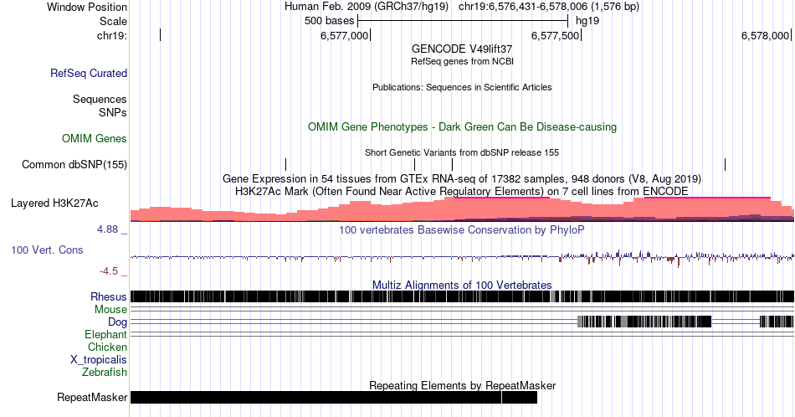Select the Mouse alignment row label
The width and height of the screenshot is (795, 417).
pyautogui.click(x=110, y=310)
